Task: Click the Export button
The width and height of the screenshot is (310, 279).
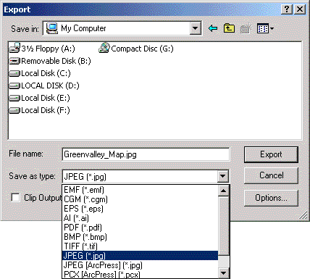Action: tap(271, 154)
